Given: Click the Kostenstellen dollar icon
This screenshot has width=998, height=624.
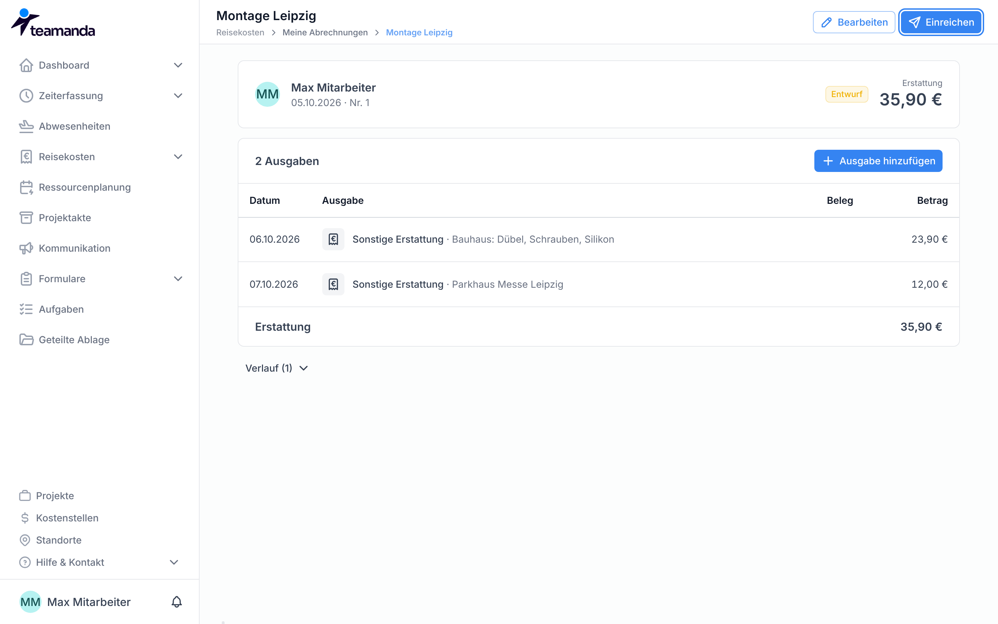Looking at the screenshot, I should (25, 518).
